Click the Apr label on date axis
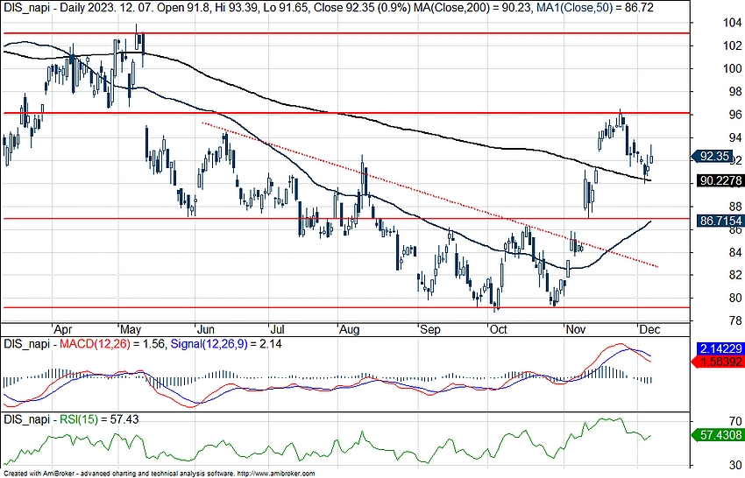The image size is (745, 478). [63, 329]
